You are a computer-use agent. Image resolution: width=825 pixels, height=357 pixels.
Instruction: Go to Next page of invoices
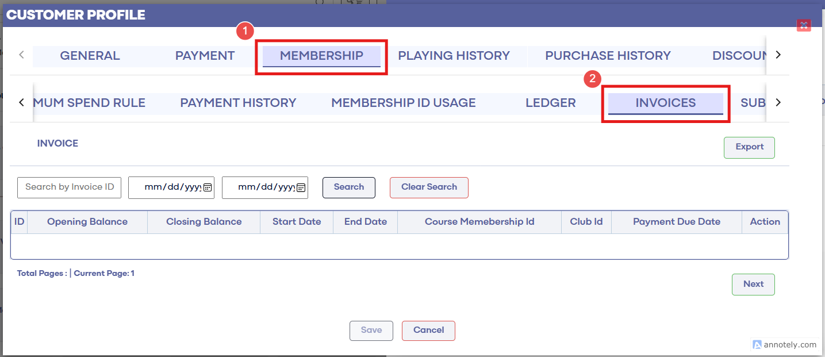click(753, 285)
